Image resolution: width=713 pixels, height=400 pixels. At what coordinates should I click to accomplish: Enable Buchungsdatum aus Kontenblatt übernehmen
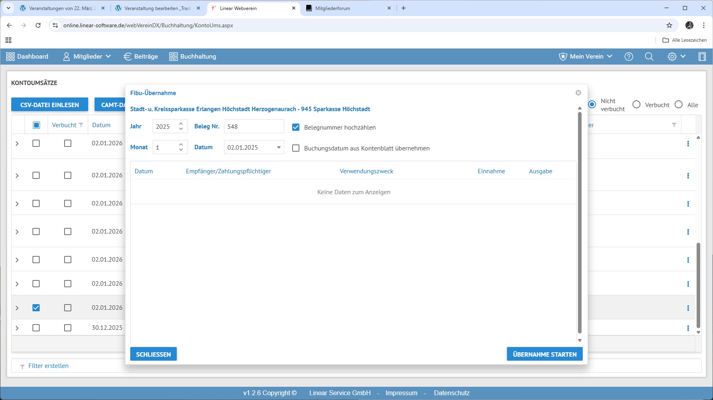pos(296,148)
